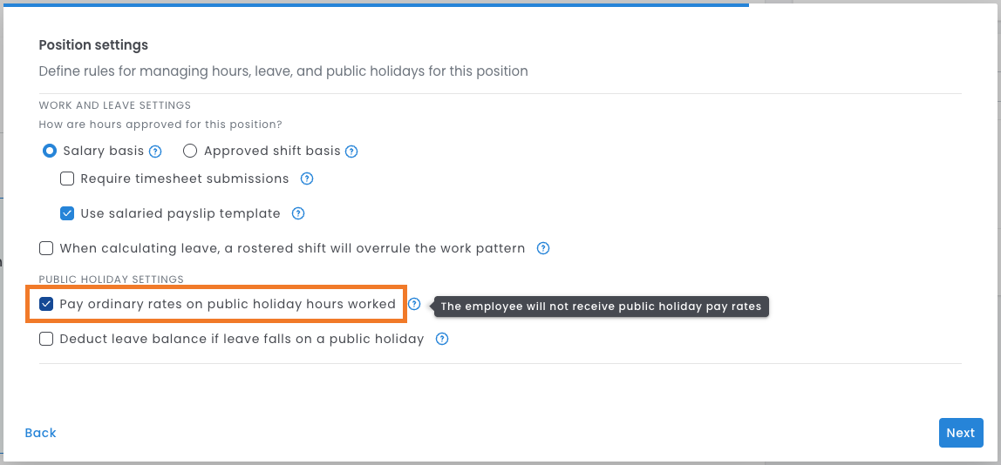Viewport: 1001px width, 465px height.
Task: Choose the Approved shift basis option
Action: pos(190,151)
